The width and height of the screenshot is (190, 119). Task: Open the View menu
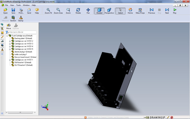click(12, 5)
